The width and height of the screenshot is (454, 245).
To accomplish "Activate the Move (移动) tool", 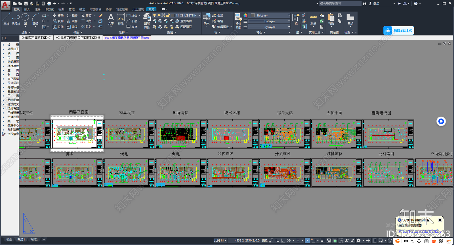I will pyautogui.click(x=58, y=16).
